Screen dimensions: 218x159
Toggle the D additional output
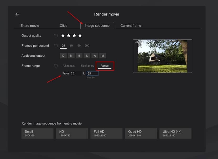point(63,56)
